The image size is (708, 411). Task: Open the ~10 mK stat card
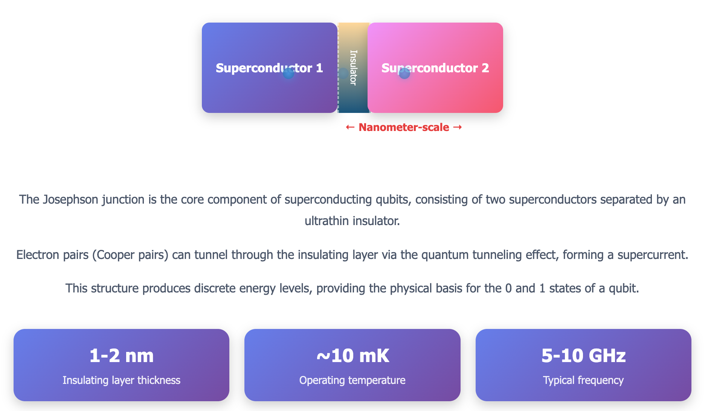click(x=352, y=365)
